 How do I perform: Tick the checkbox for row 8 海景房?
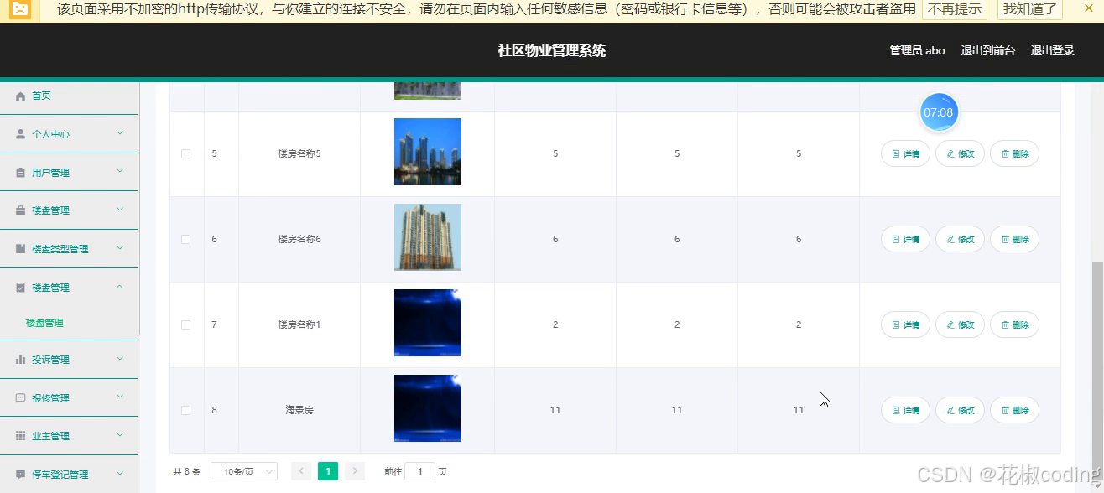point(186,410)
